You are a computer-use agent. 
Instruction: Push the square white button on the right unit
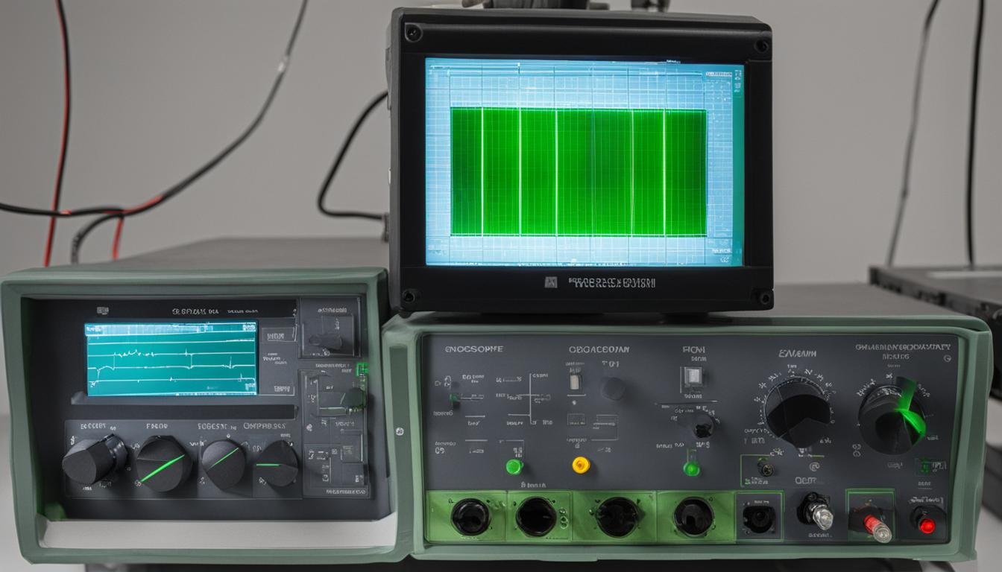tap(691, 378)
